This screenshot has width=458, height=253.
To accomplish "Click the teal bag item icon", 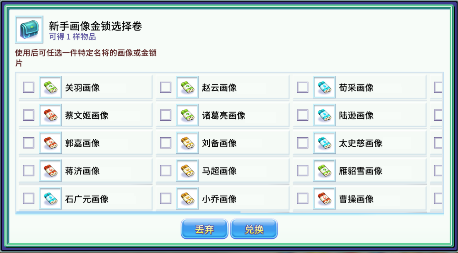I will tap(29, 30).
